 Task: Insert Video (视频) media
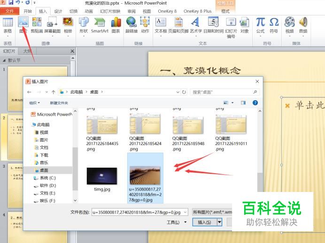tap(290, 27)
